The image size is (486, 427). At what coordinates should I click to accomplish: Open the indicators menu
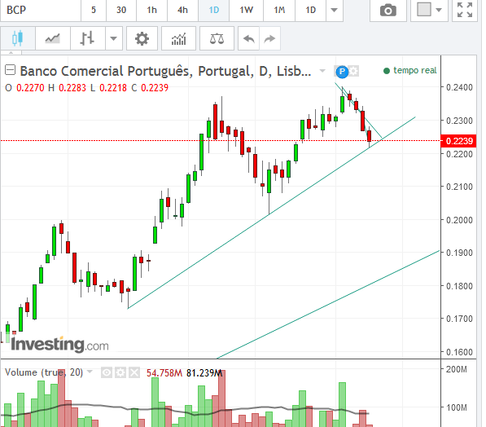179,38
